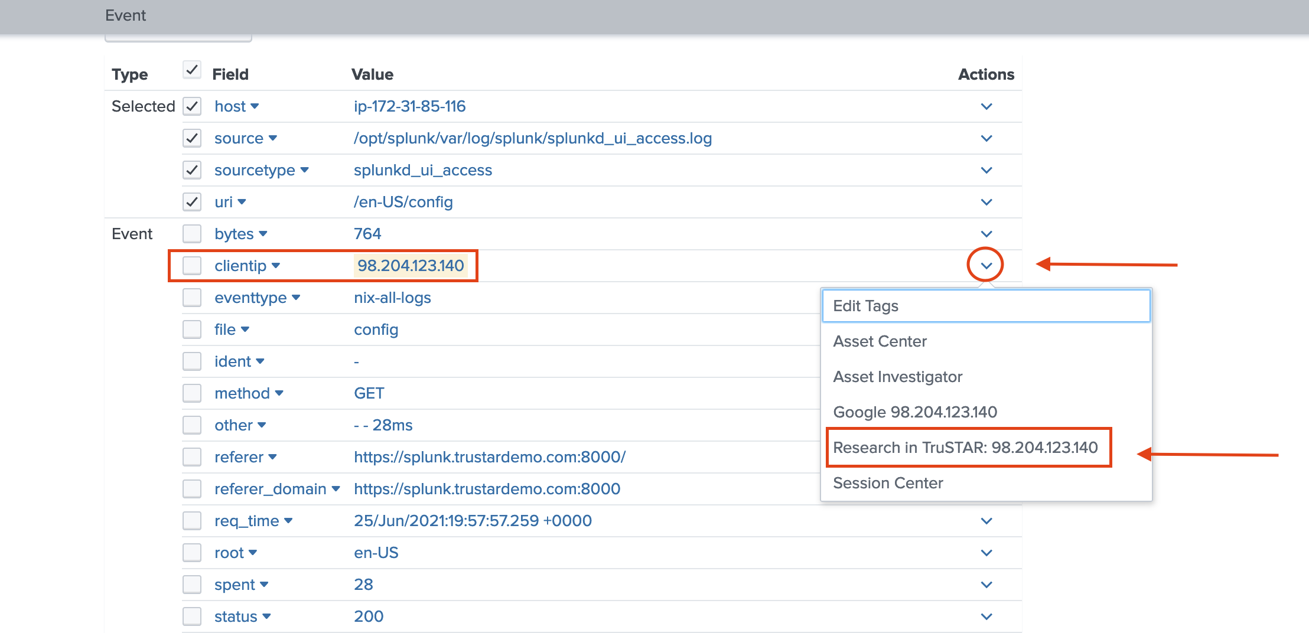Screen dimensions: 1309x633
Task: Check the root field checkbox
Action: click(x=192, y=553)
